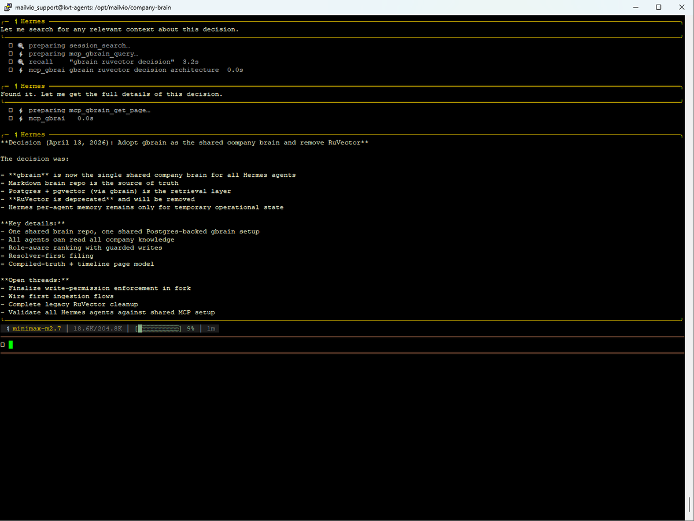Click the '9%' status value
The image size is (694, 521).
click(x=191, y=329)
